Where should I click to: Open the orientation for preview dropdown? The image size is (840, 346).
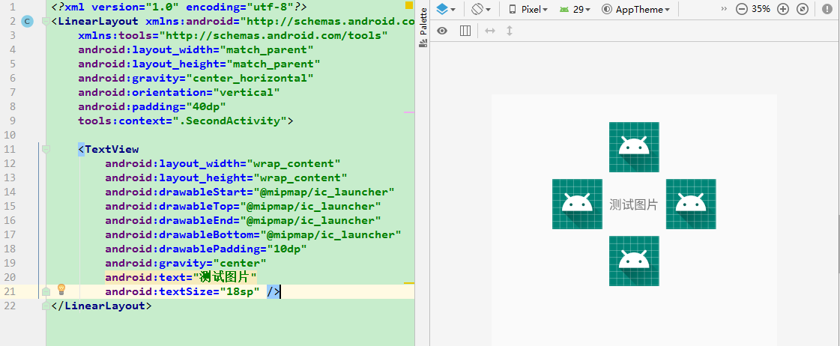[480, 9]
